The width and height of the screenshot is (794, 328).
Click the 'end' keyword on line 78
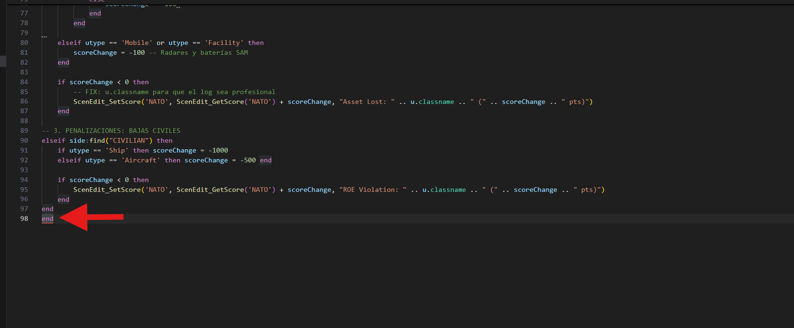[x=79, y=23]
